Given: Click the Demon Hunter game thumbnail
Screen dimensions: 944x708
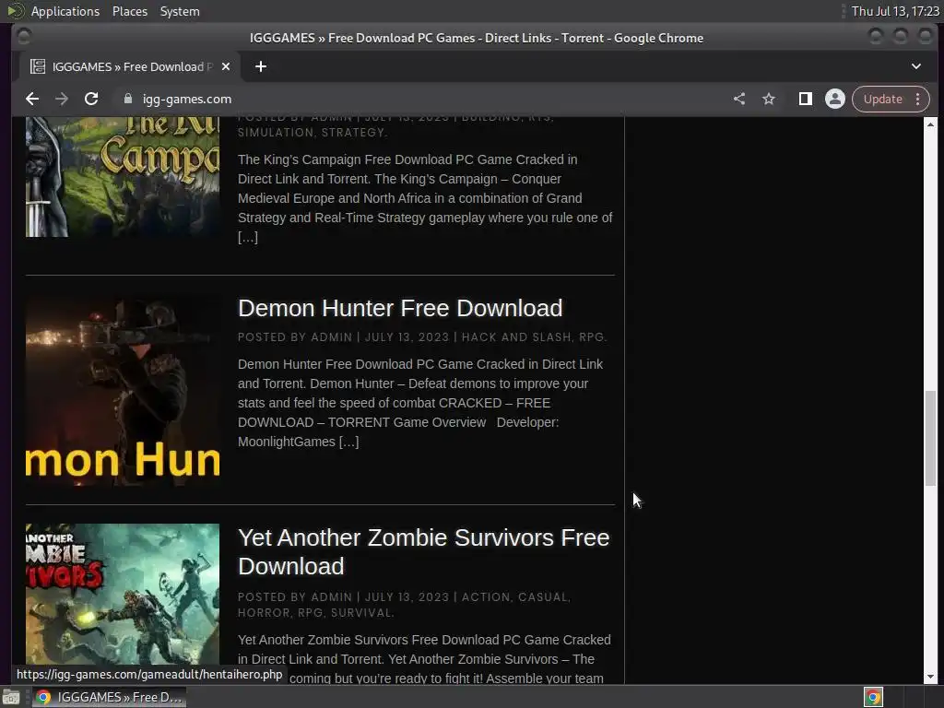Looking at the screenshot, I should click(123, 390).
